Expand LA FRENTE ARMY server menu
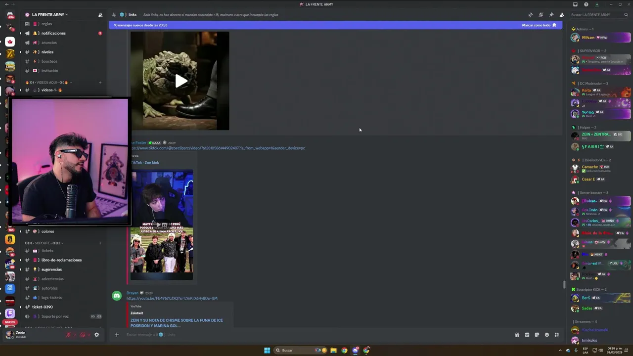This screenshot has width=633, height=356. (x=50, y=15)
